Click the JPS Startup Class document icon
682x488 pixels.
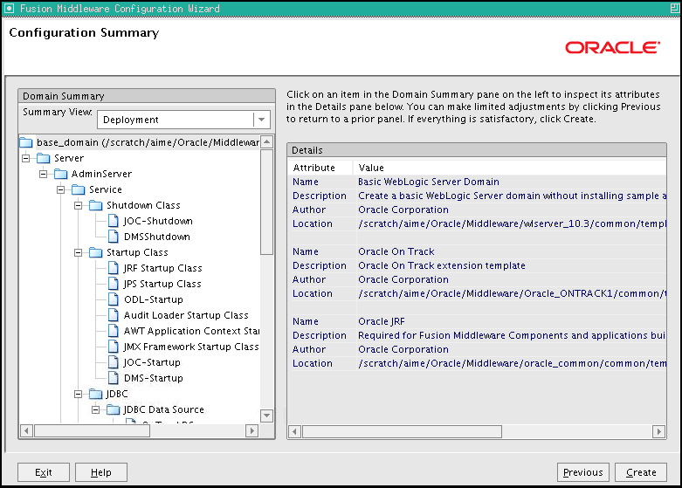(x=114, y=284)
